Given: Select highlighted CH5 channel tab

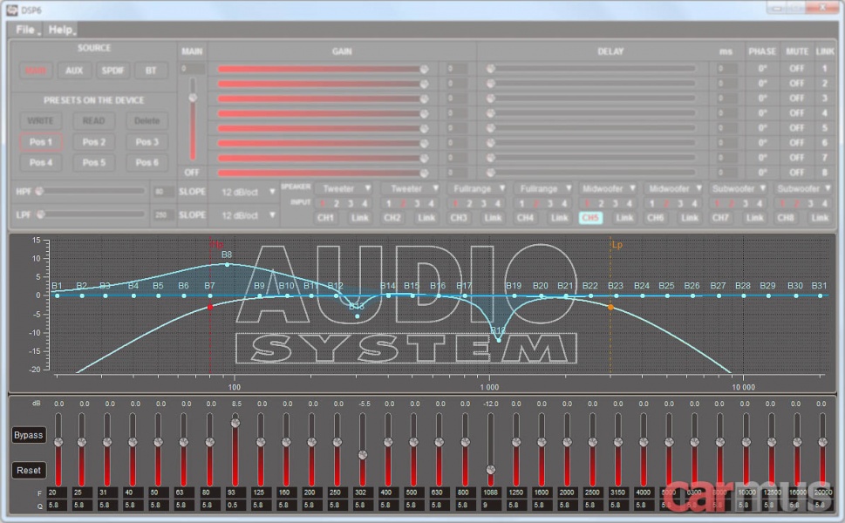Looking at the screenshot, I should pyautogui.click(x=590, y=218).
